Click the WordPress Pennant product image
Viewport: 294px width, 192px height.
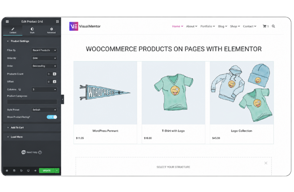pos(106,93)
